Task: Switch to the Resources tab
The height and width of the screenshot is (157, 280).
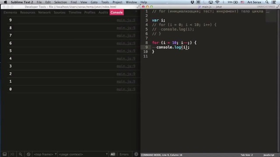Action: 28,12
